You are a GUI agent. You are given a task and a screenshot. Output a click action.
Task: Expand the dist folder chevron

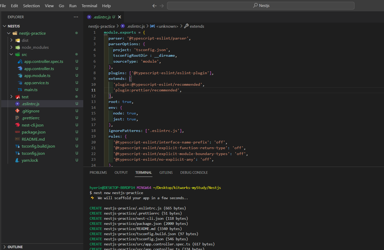(11, 40)
